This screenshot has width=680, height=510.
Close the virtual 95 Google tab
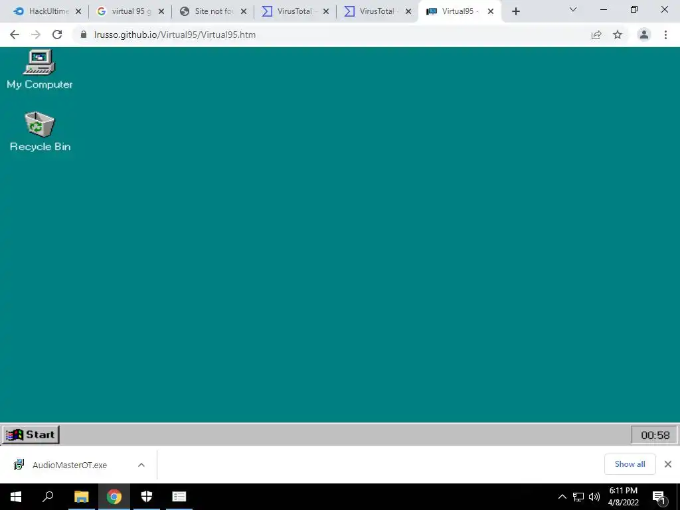pos(161,12)
